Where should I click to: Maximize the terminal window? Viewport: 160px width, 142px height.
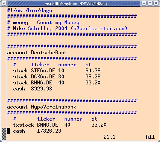(x=150, y=3)
